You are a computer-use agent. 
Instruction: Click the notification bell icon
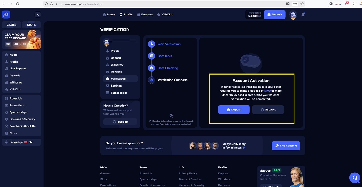click(x=303, y=14)
